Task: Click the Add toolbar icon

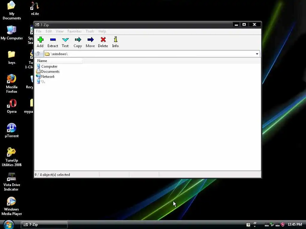Action: [x=40, y=40]
